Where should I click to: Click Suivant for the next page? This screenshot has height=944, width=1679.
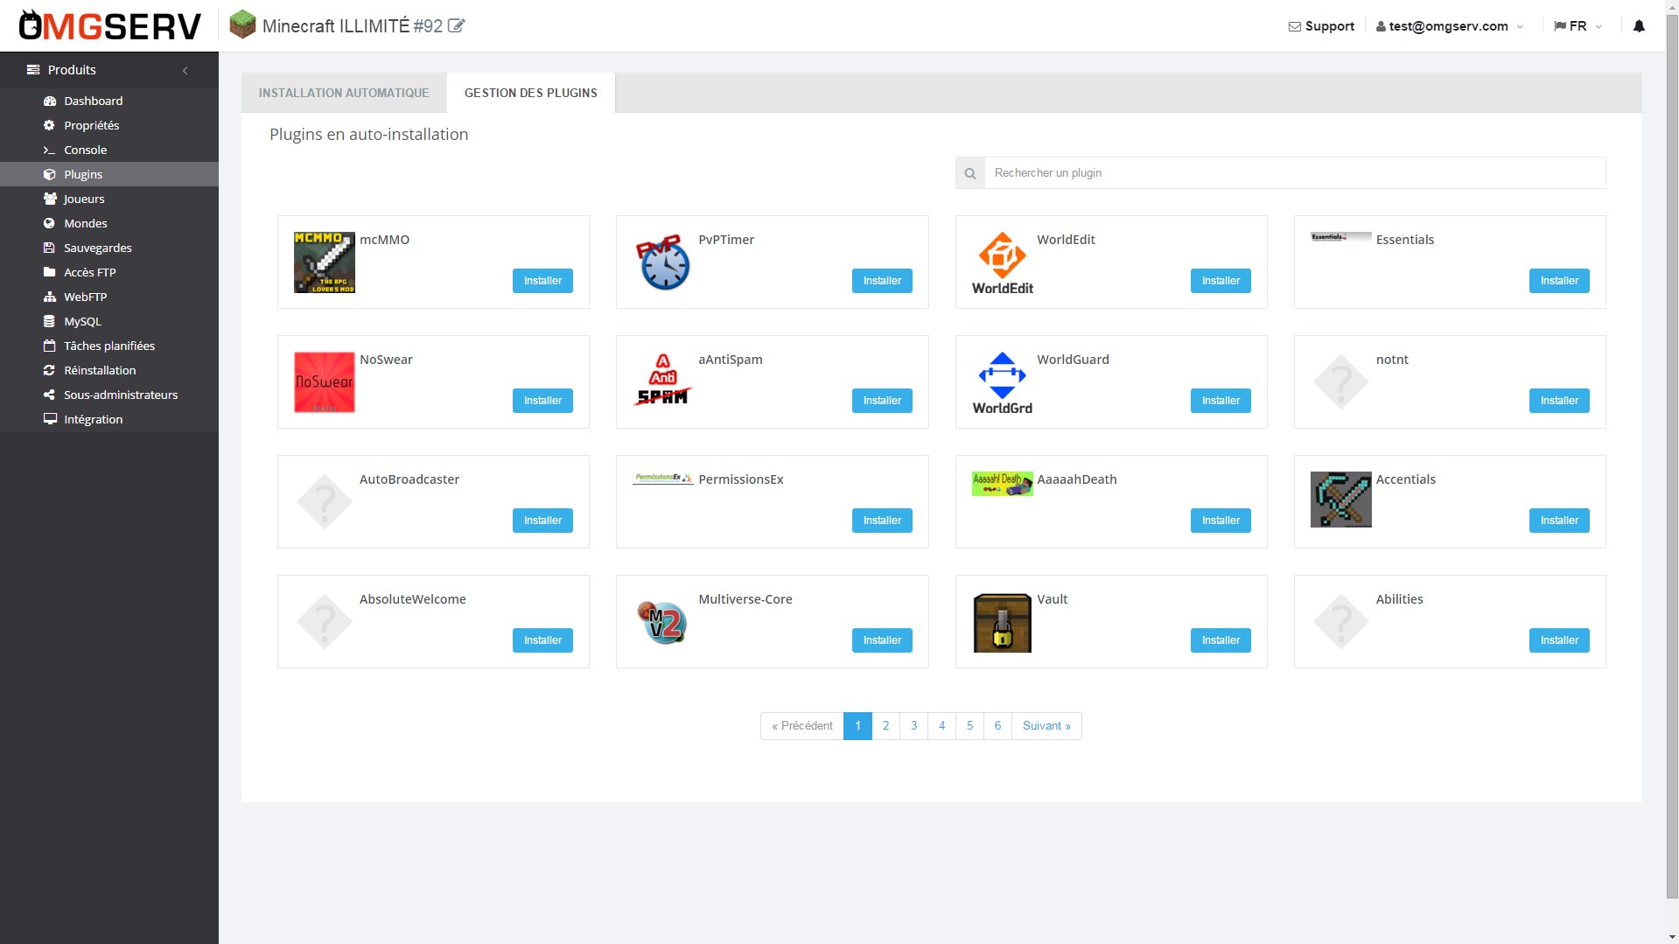point(1046,726)
